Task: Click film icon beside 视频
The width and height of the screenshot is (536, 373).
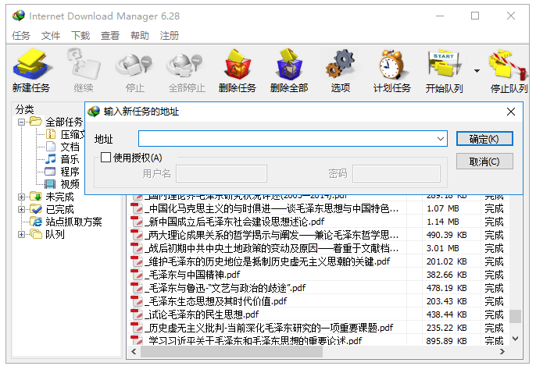Action: [50, 184]
